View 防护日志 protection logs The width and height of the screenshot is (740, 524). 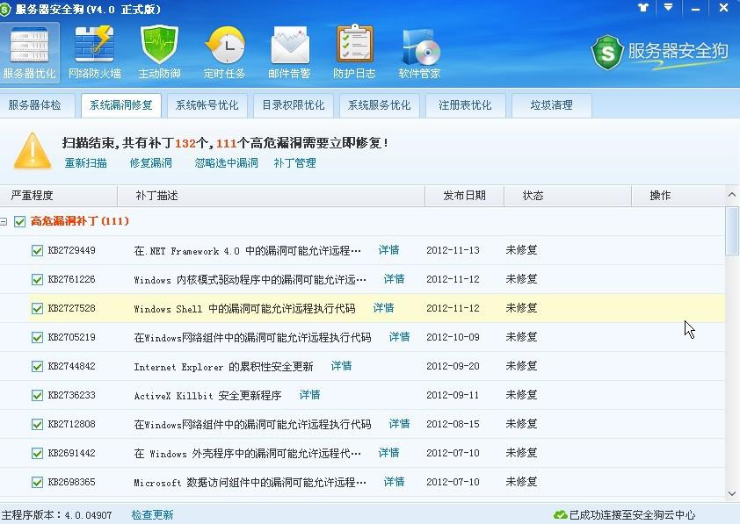[x=353, y=50]
